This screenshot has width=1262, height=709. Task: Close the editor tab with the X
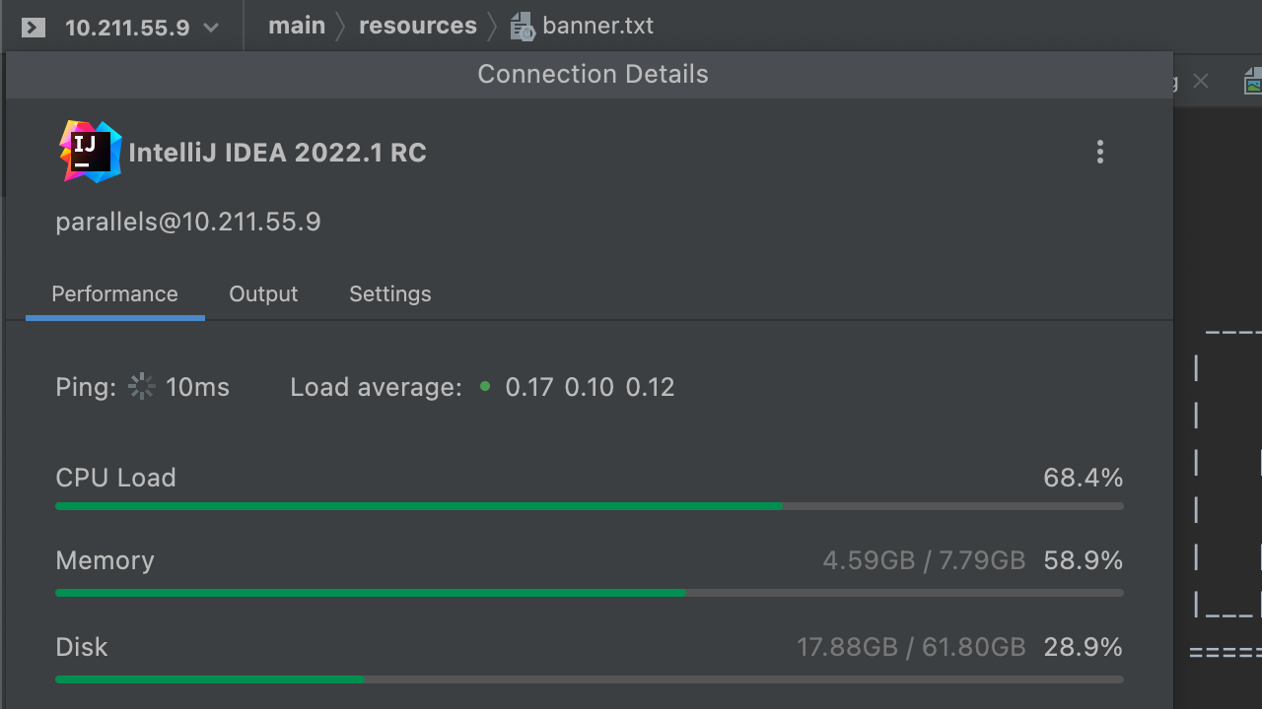1200,82
